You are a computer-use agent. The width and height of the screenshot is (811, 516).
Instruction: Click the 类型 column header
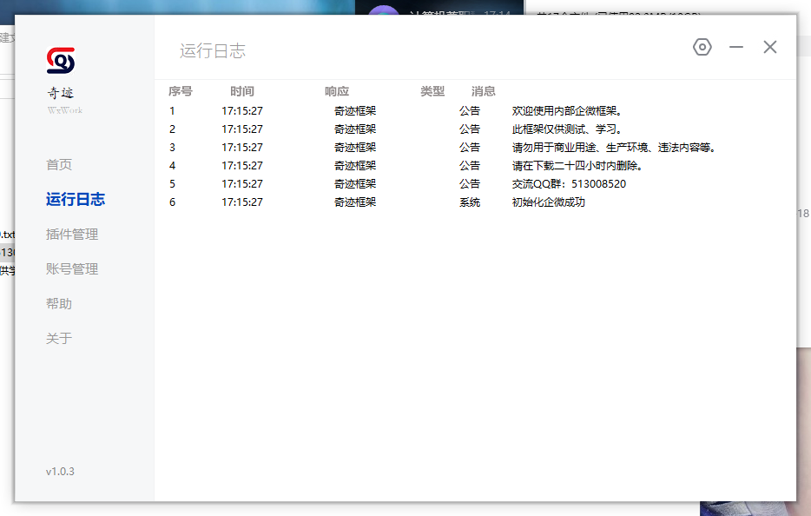[x=432, y=90]
